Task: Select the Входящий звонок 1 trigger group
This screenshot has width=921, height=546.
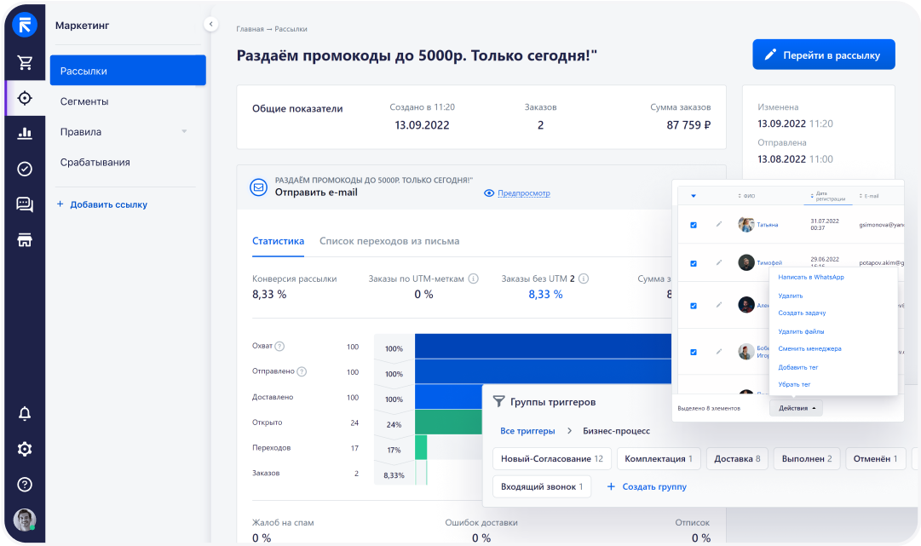Action: (x=542, y=486)
